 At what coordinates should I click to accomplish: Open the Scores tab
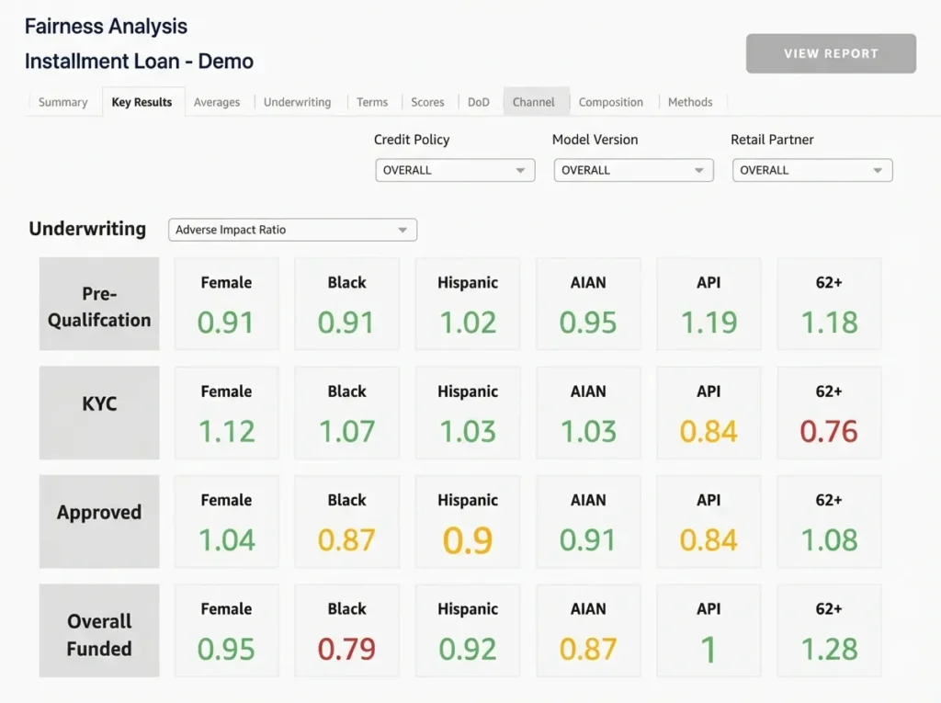click(x=427, y=102)
